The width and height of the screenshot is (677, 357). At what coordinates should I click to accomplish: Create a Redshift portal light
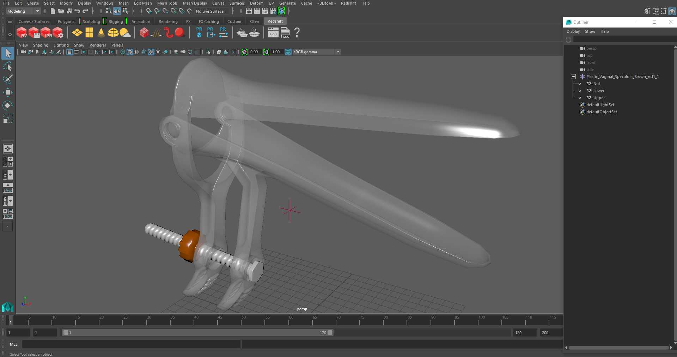tap(89, 33)
